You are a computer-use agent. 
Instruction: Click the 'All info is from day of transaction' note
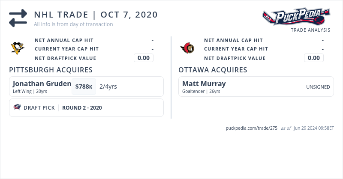click(x=73, y=24)
